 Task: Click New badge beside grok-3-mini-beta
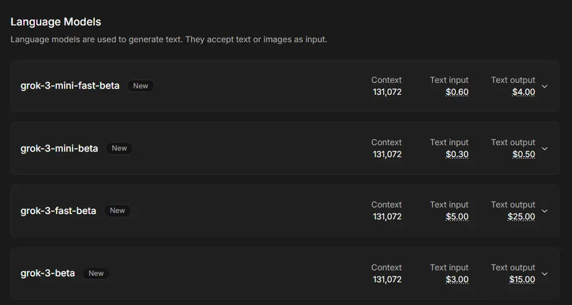(x=119, y=148)
